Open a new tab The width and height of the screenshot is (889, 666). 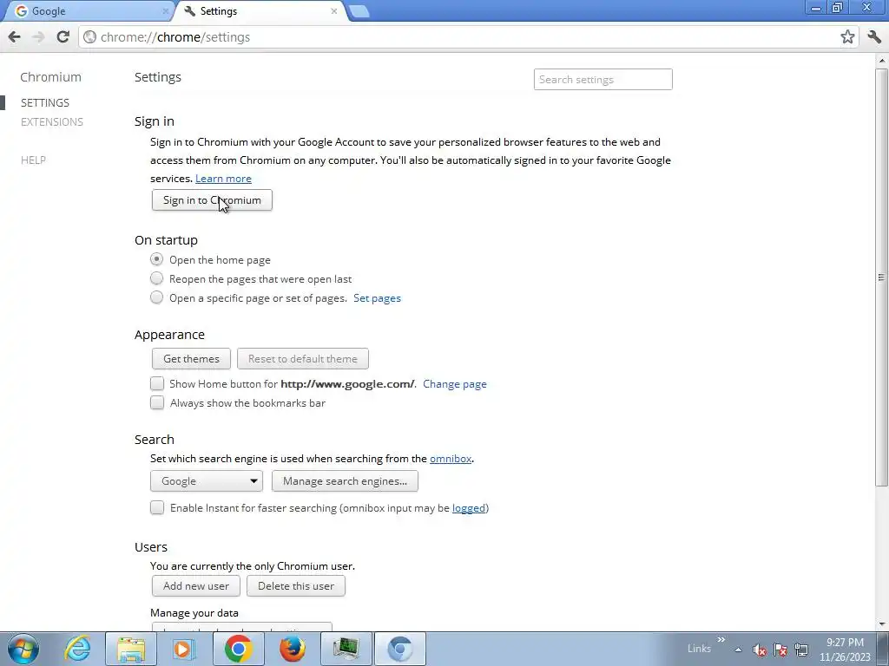click(x=359, y=11)
